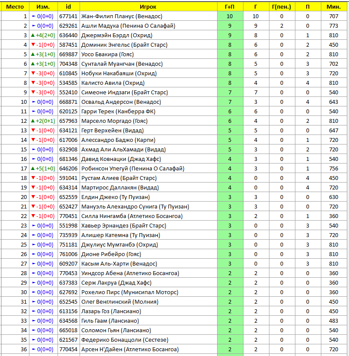Click id cell '770451'
This screenshot has height=356, width=349.
(x=68, y=216)
